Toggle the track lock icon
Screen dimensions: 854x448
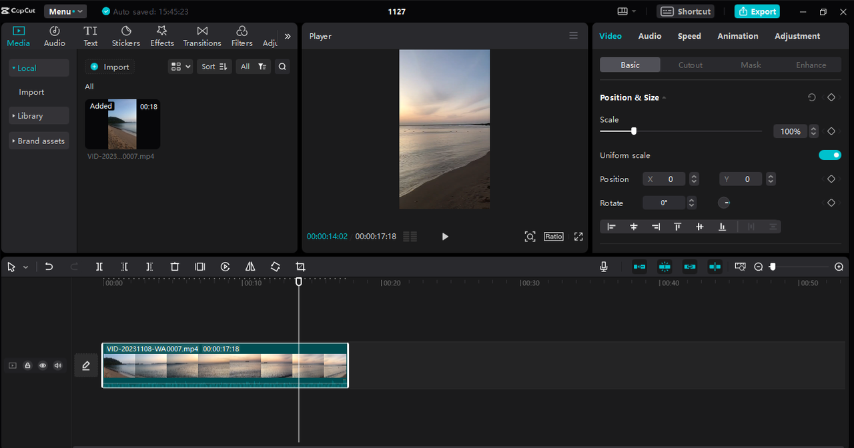pos(27,365)
